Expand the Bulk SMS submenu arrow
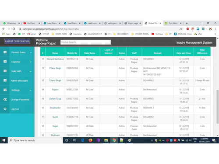Screen dimensions: 219x164 click(x=31, y=71)
